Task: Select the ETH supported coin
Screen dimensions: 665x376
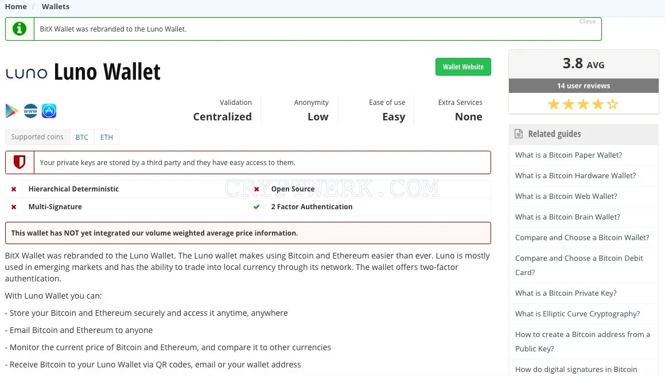Action: click(x=107, y=138)
